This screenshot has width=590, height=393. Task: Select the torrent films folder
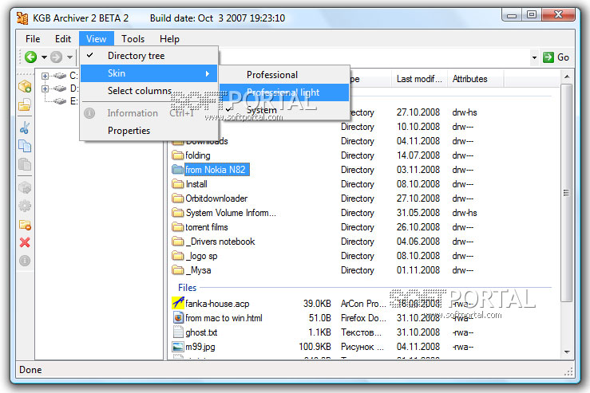207,227
